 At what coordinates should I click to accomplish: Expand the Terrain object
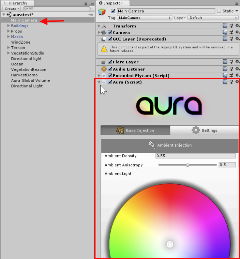click(9, 47)
